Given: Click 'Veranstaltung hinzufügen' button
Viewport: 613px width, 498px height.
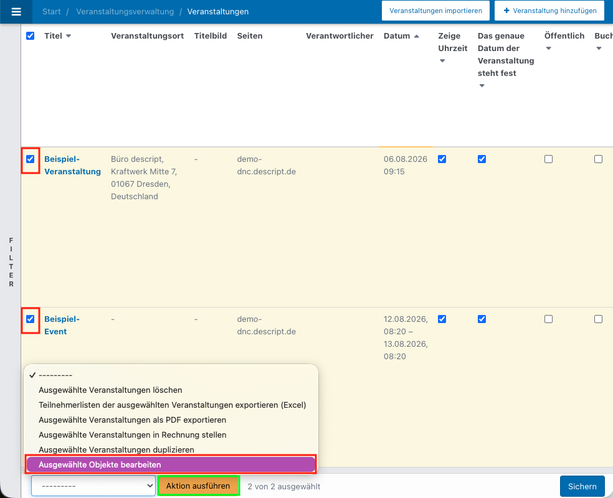Looking at the screenshot, I should [549, 11].
